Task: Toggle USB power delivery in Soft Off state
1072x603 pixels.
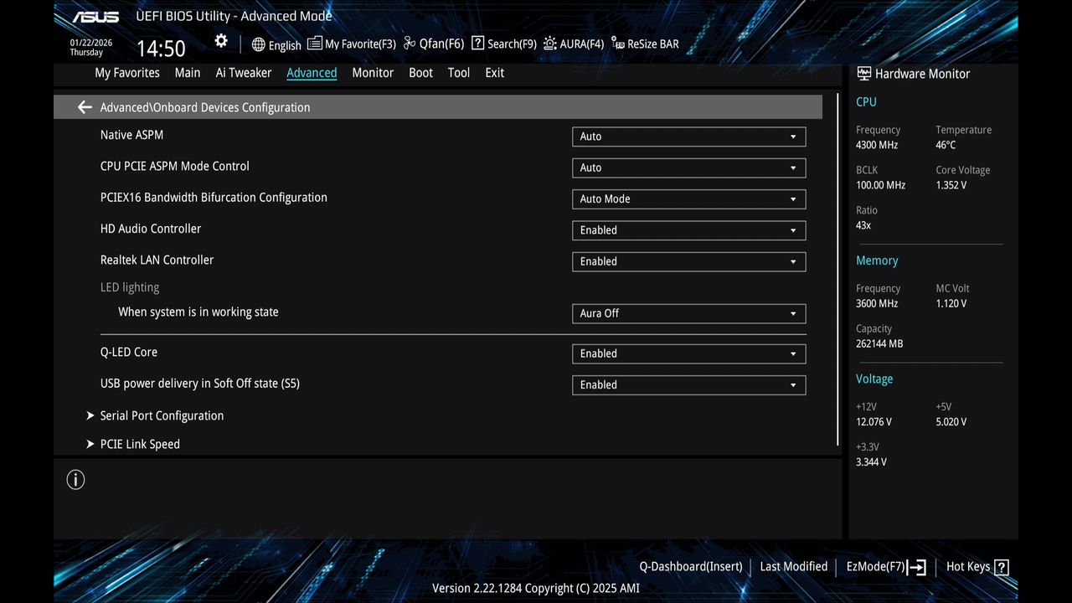Action: click(x=688, y=384)
